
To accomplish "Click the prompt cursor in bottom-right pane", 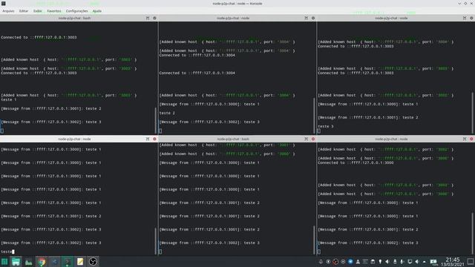I will (318, 251).
